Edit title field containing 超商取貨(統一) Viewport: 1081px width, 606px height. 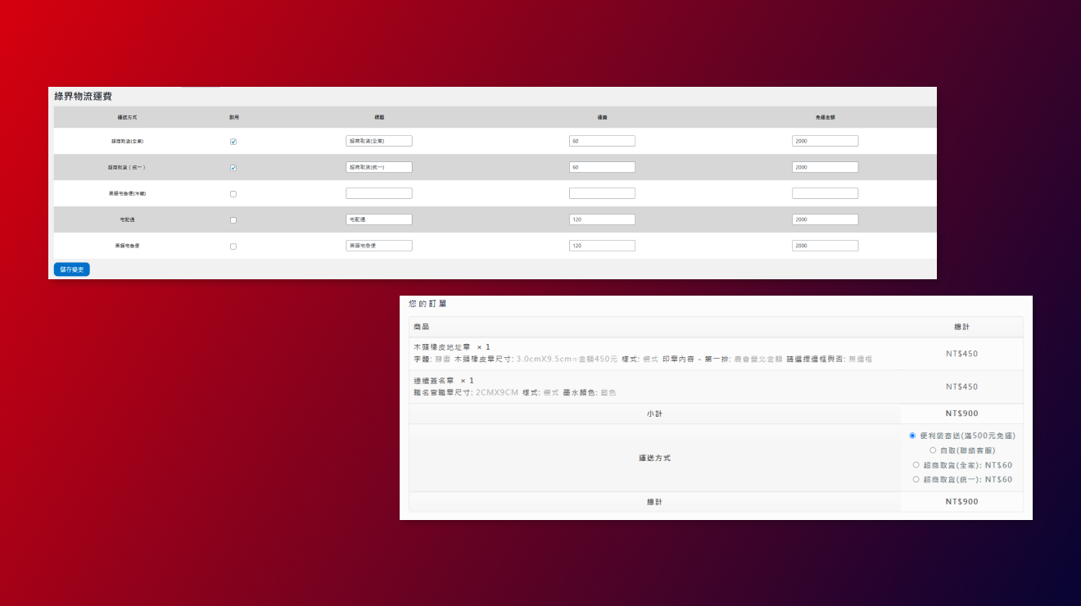[x=379, y=167]
